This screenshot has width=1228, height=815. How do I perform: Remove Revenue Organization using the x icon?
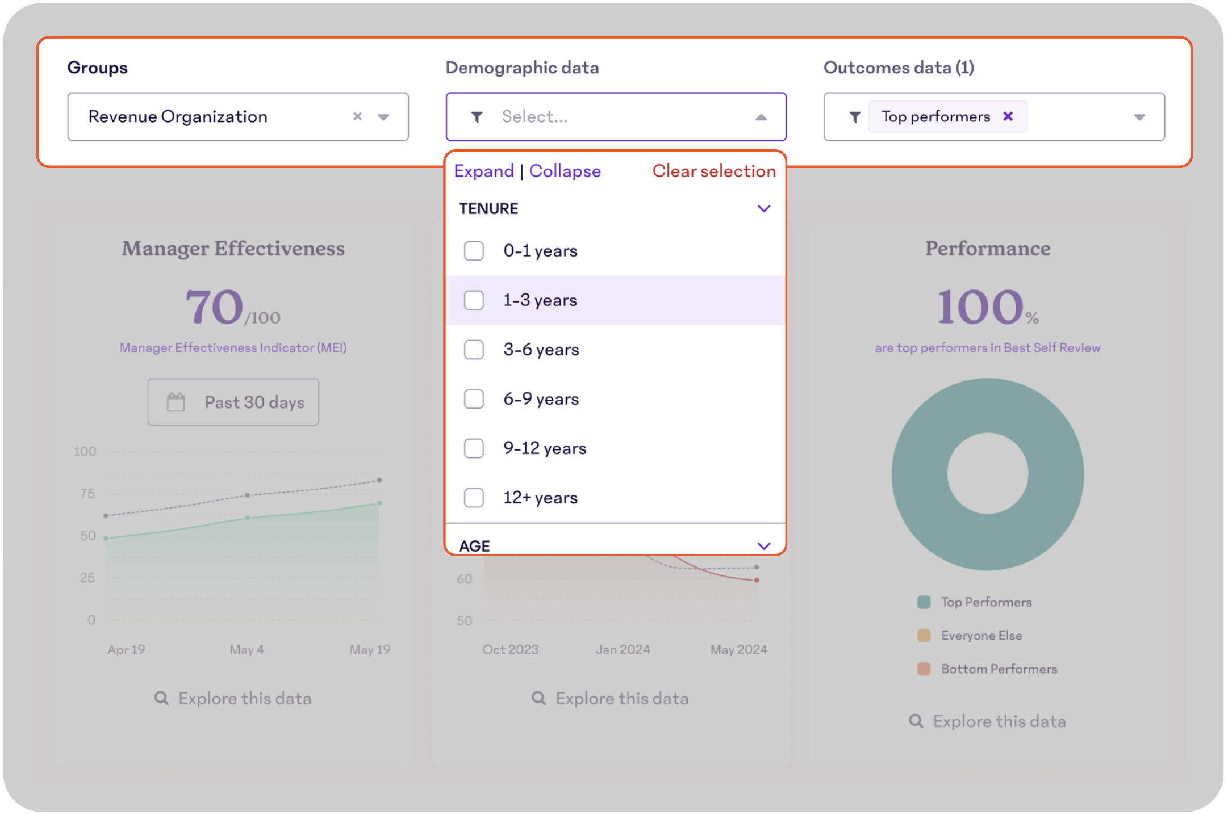(357, 116)
